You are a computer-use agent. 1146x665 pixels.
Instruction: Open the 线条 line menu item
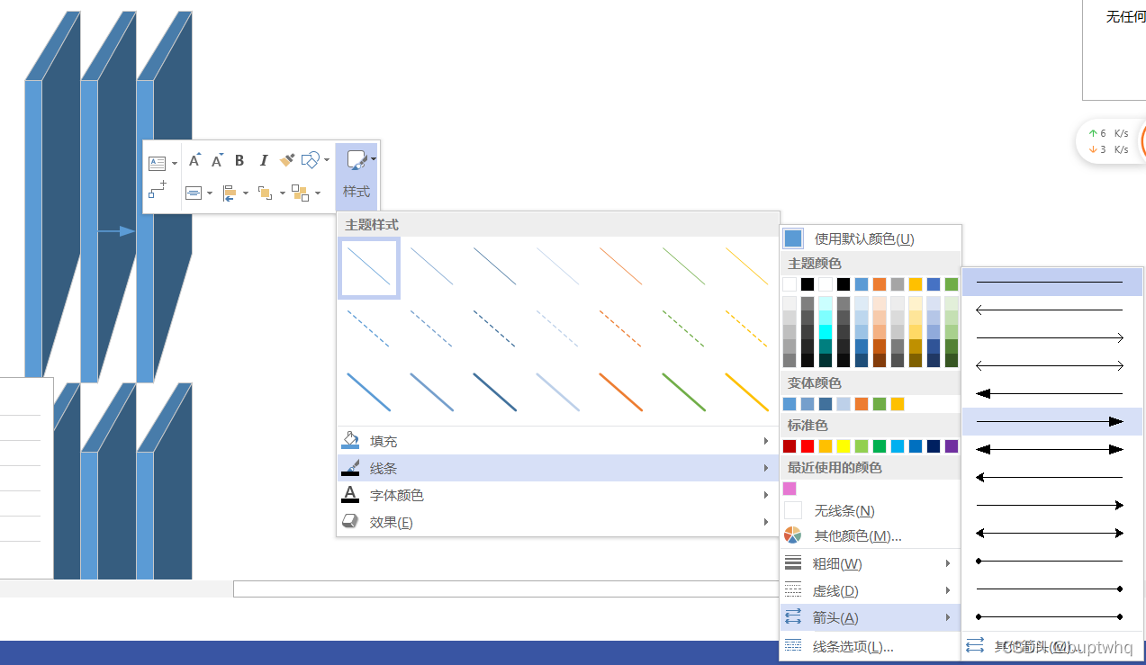557,468
